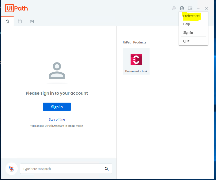
Task: Click the UiPath logo
Action: click(16, 8)
